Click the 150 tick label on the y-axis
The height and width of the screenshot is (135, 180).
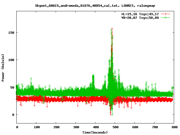[11, 33]
